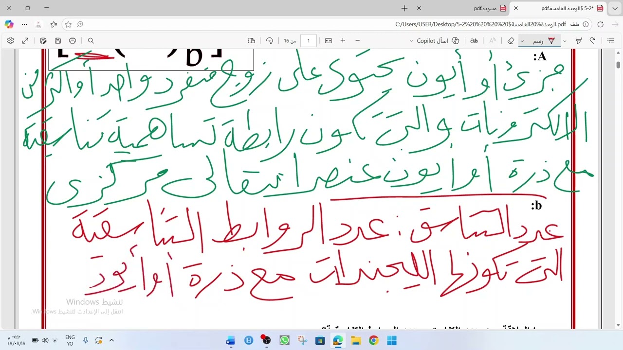Open PDF settings gear icon
Image resolution: width=623 pixels, height=350 pixels.
click(x=11, y=41)
